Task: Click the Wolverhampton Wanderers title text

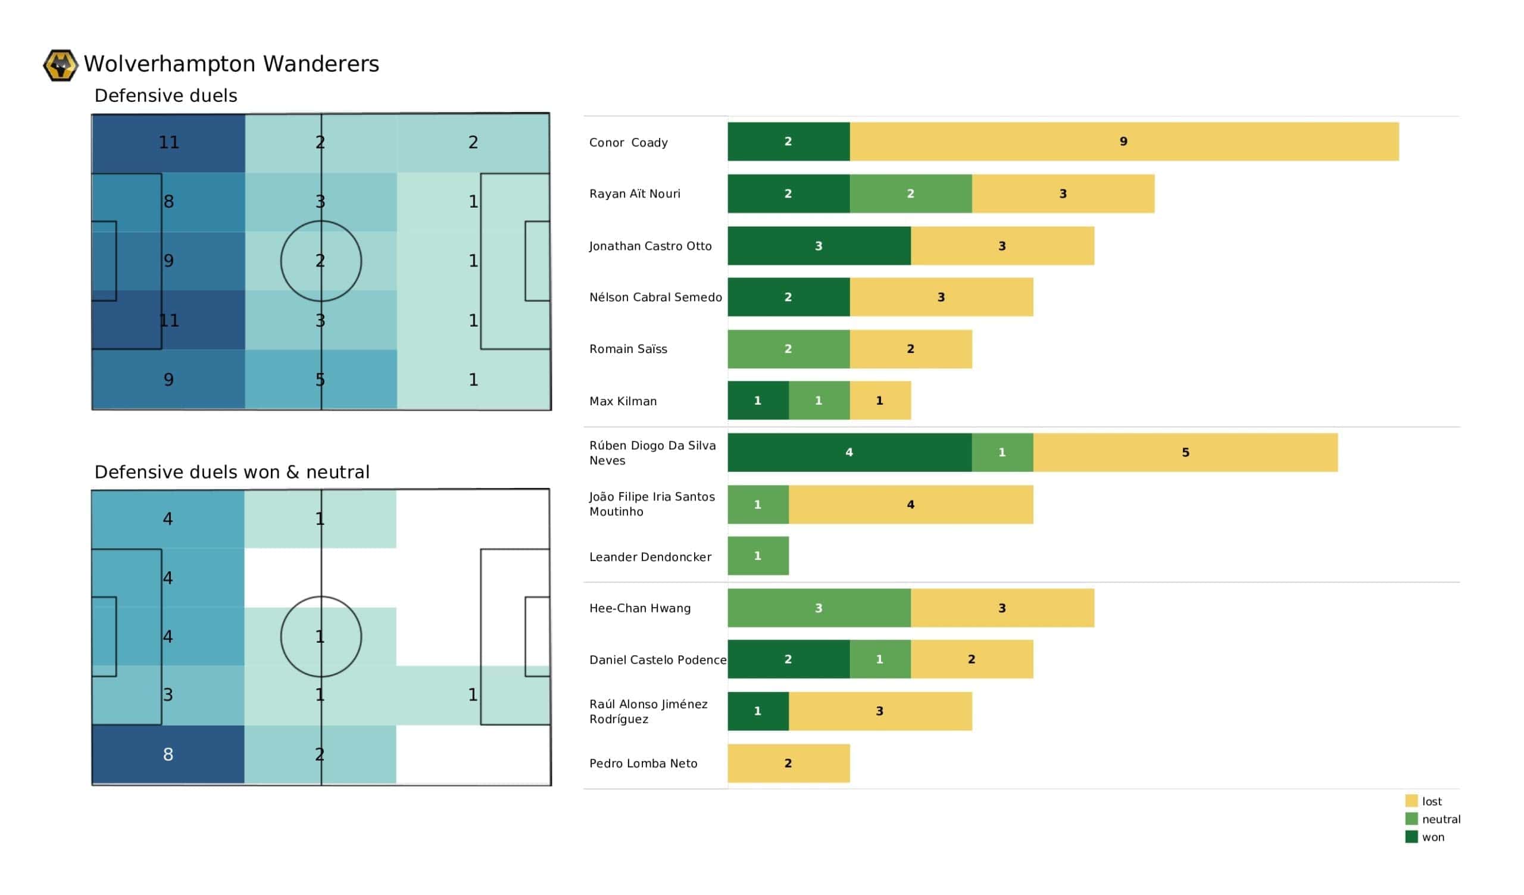Action: pos(231,64)
